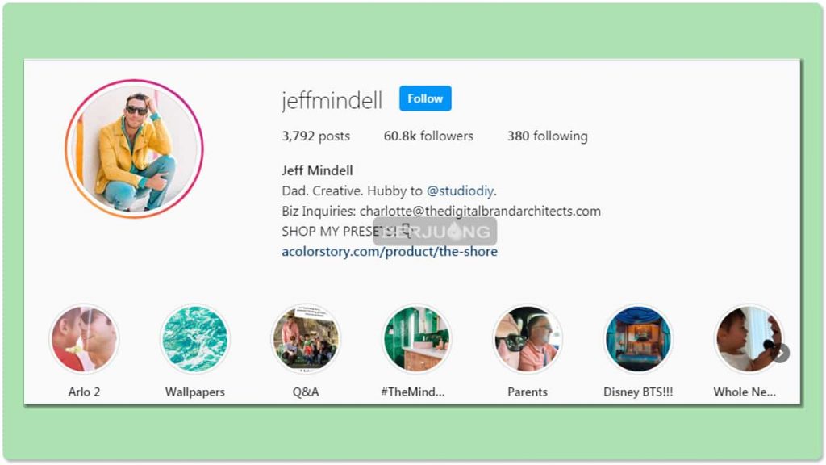This screenshot has height=465, width=826.
Task: View the 380 following list
Action: 548,136
